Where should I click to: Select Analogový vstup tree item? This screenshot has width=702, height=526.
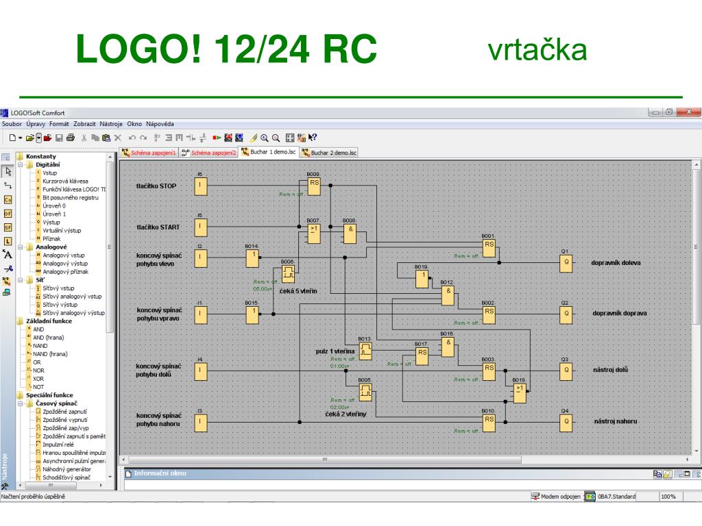64,255
